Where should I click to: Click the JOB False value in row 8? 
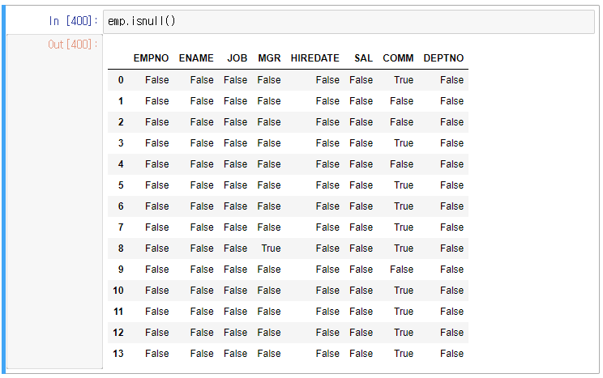pyautogui.click(x=235, y=248)
